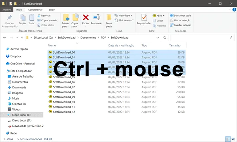Sort by the Tipo column header
This screenshot has height=142, width=237.
[x=154, y=46]
